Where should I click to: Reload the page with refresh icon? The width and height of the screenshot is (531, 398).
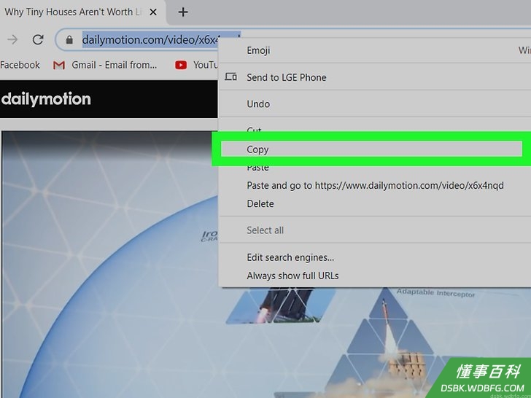(38, 39)
